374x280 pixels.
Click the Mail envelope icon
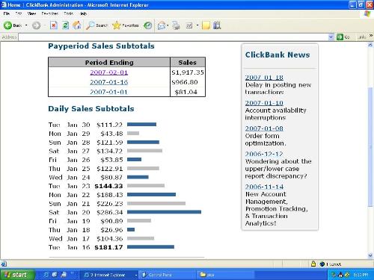(x=162, y=25)
